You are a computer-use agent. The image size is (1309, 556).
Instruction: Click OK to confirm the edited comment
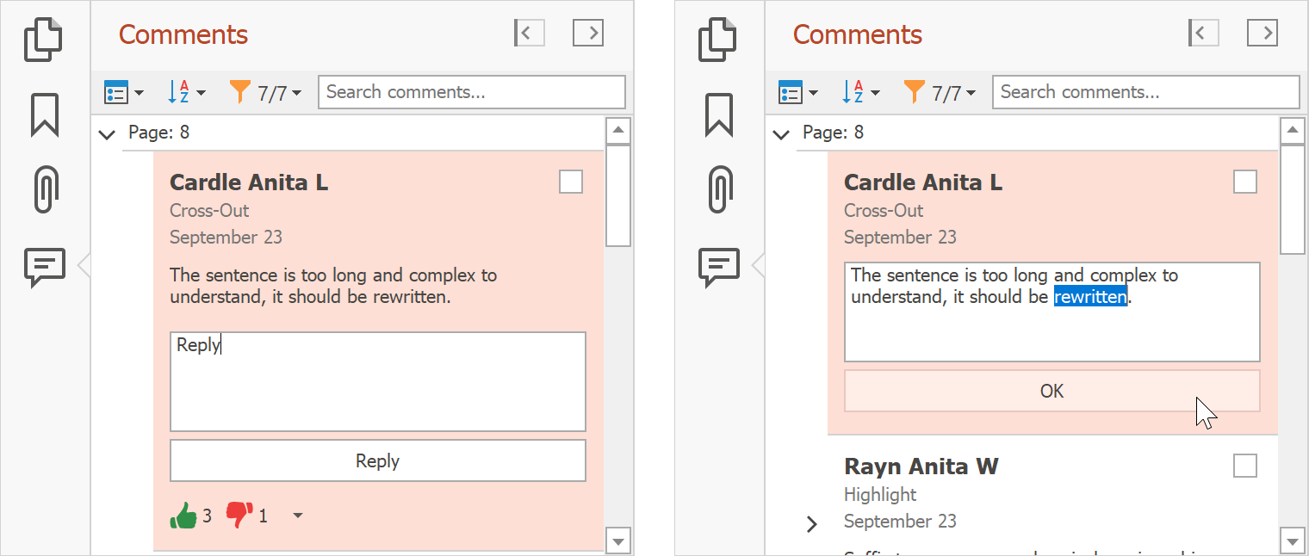point(1052,391)
